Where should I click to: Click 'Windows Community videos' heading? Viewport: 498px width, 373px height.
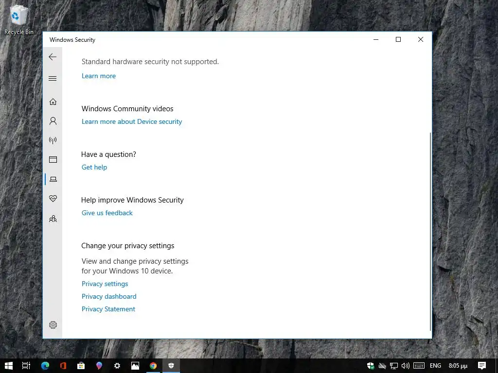click(127, 108)
